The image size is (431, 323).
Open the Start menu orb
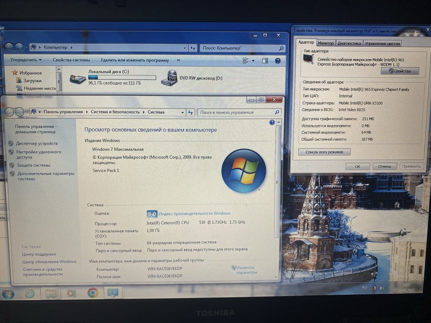(8, 294)
